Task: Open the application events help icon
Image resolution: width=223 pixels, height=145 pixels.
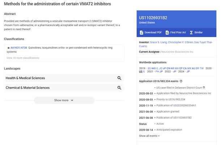Action: pyautogui.click(x=181, y=81)
